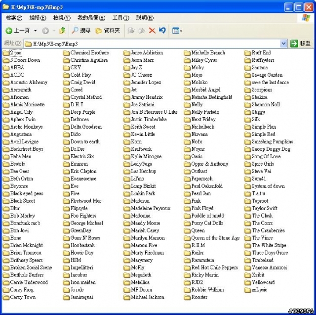Select the Chemical Brothers folder icon
The image size is (316, 315).
66,53
